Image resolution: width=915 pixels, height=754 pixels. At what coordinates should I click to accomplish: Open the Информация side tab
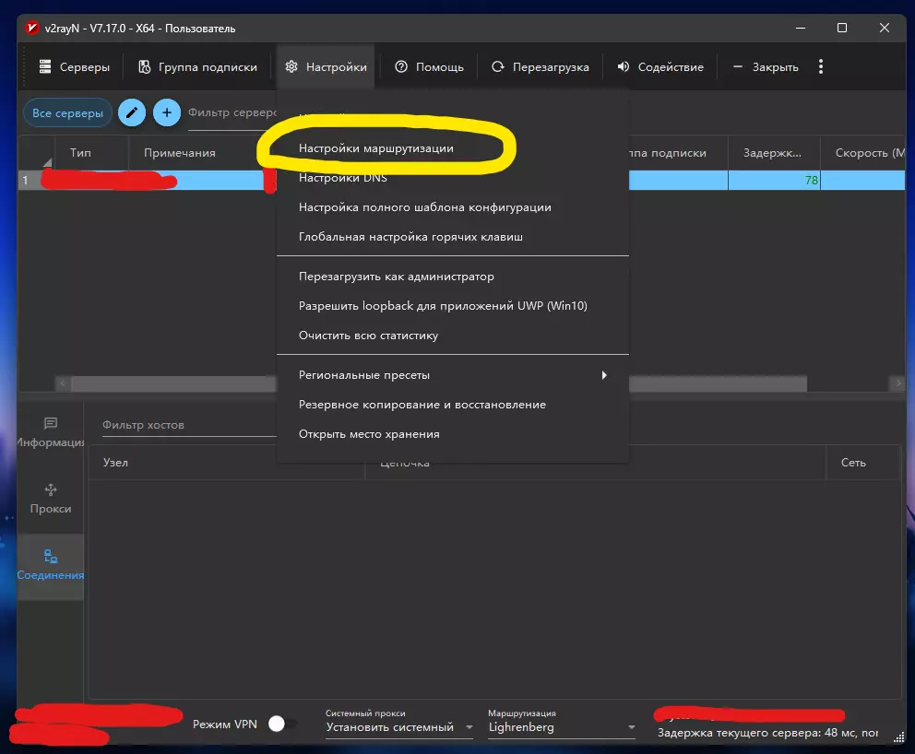click(x=51, y=432)
